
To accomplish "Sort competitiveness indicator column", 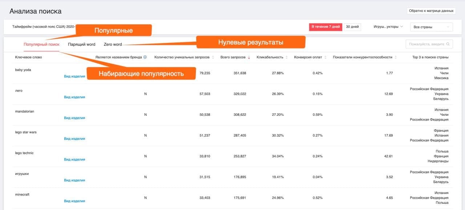I will click(396, 57).
